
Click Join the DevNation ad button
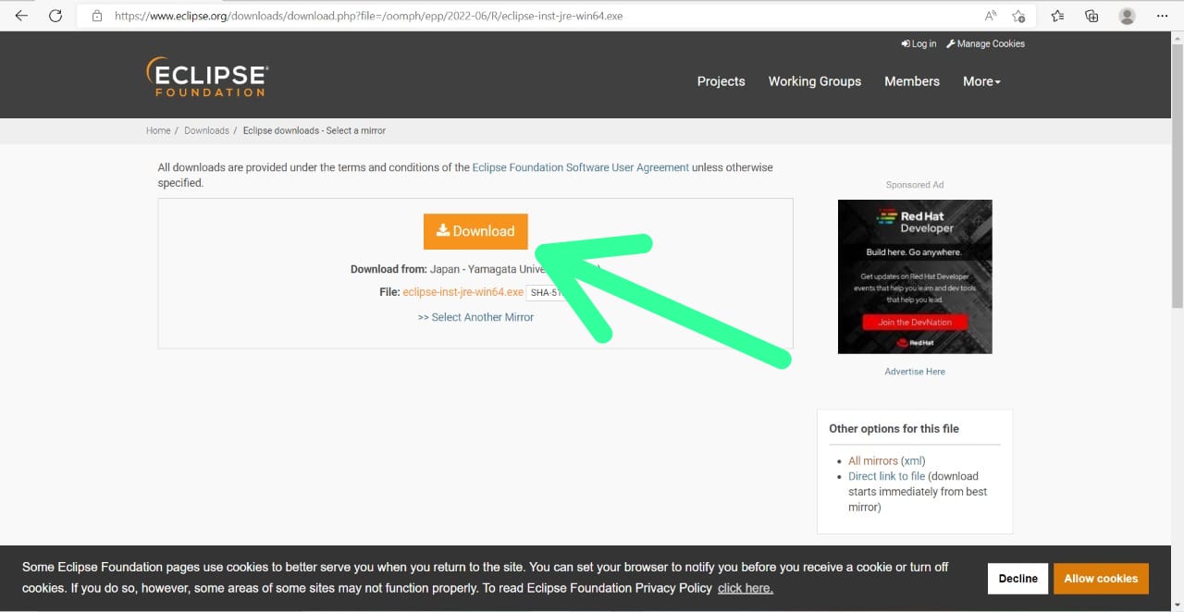coord(915,322)
